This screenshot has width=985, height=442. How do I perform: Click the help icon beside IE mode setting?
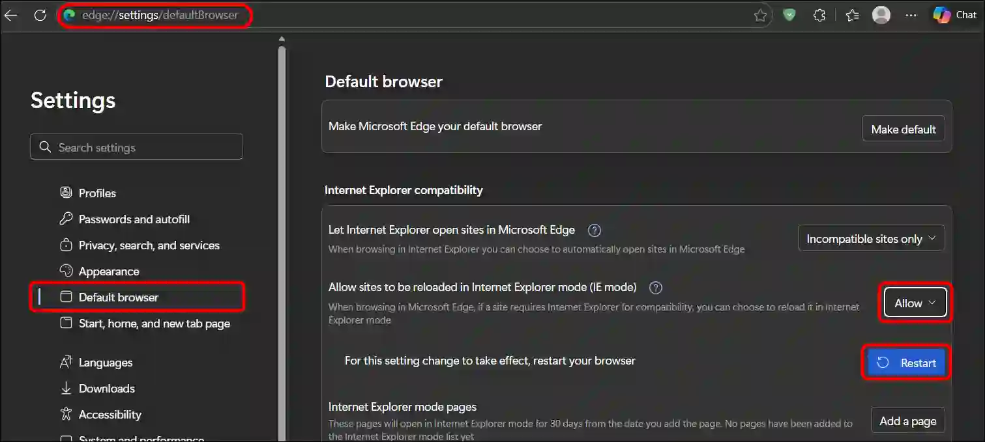tap(655, 287)
